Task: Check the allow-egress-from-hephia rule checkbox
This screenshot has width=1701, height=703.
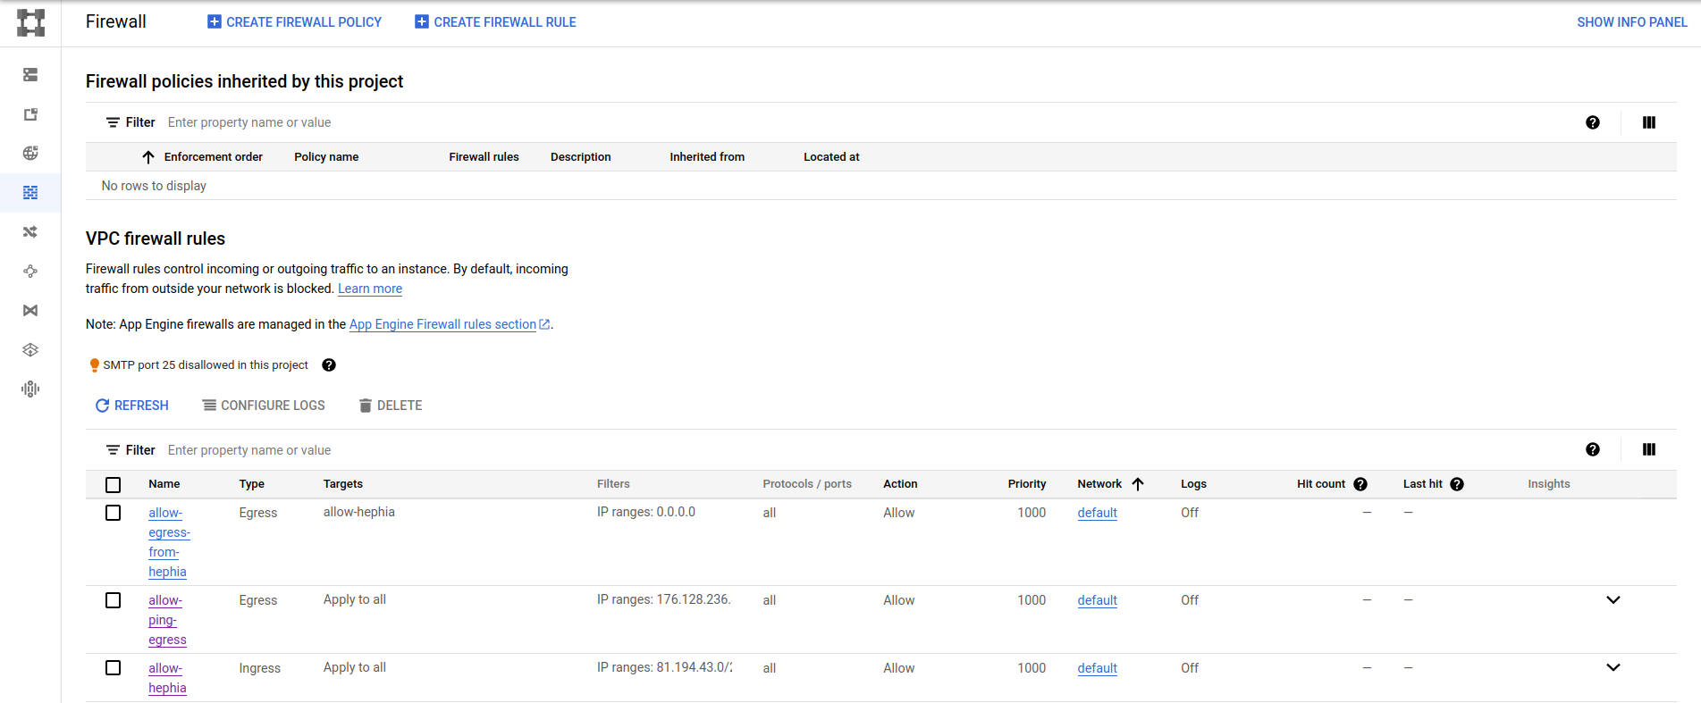Action: [114, 513]
